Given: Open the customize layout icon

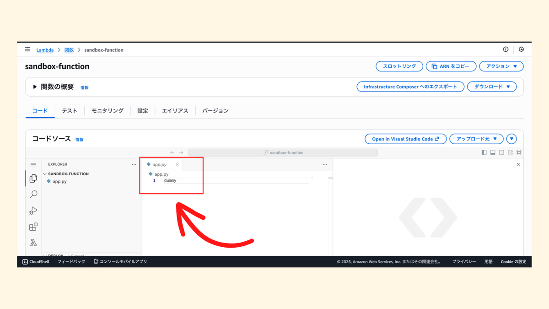Looking at the screenshot, I should pos(510,152).
